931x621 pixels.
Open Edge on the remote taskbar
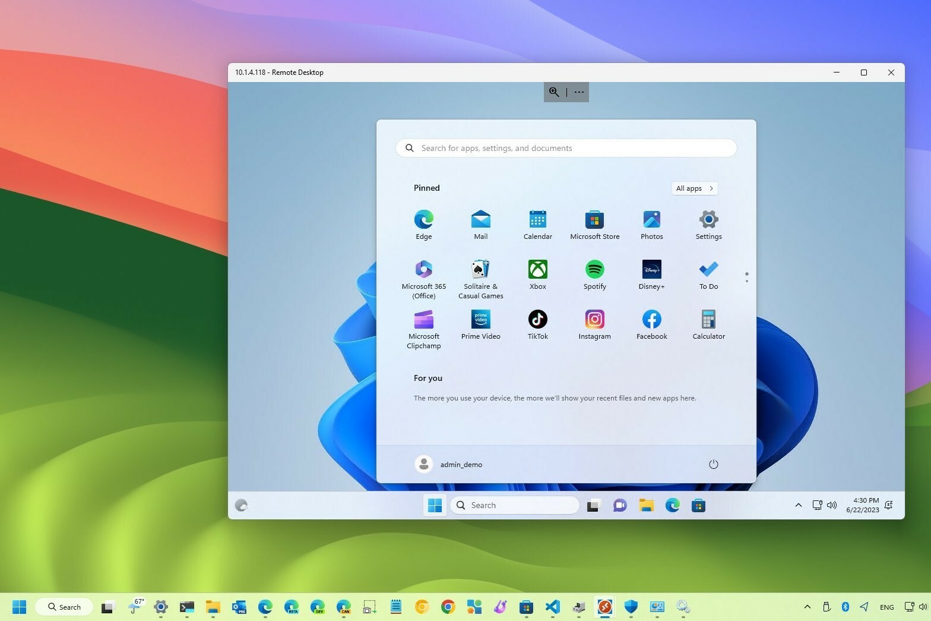672,505
